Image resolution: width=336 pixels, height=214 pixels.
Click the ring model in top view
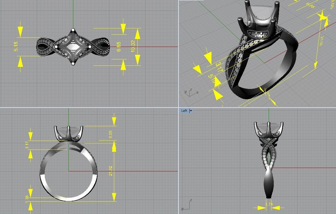(x=73, y=47)
